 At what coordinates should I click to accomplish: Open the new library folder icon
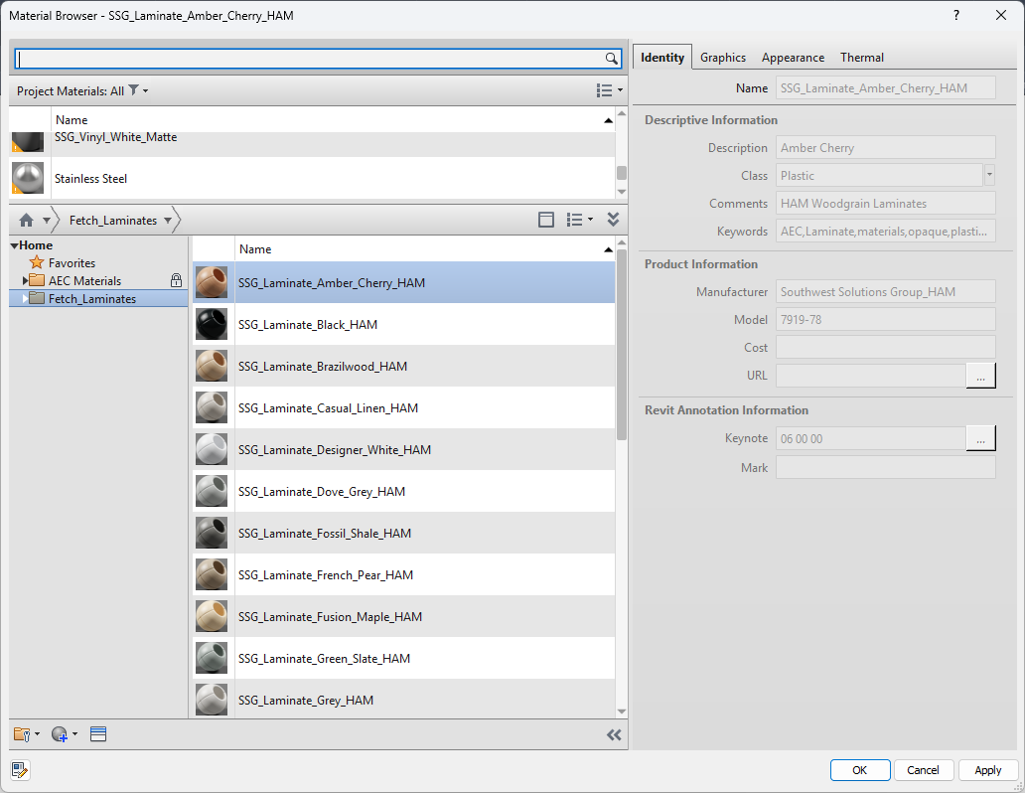22,734
